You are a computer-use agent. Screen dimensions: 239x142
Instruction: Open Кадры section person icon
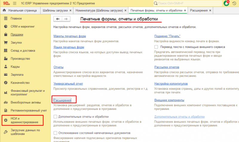pyautogui.click(x=5, y=67)
